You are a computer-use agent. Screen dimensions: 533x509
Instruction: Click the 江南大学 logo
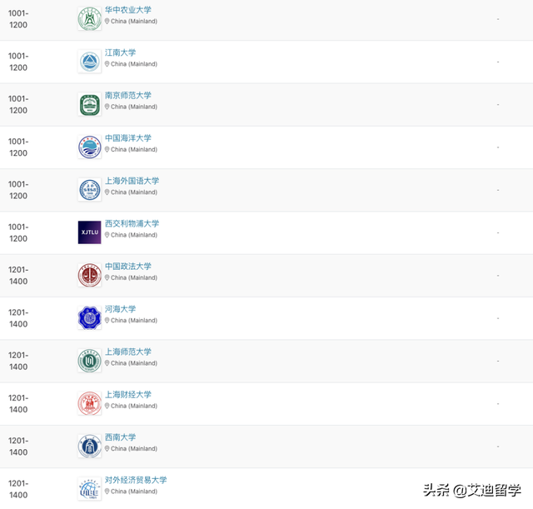(89, 62)
